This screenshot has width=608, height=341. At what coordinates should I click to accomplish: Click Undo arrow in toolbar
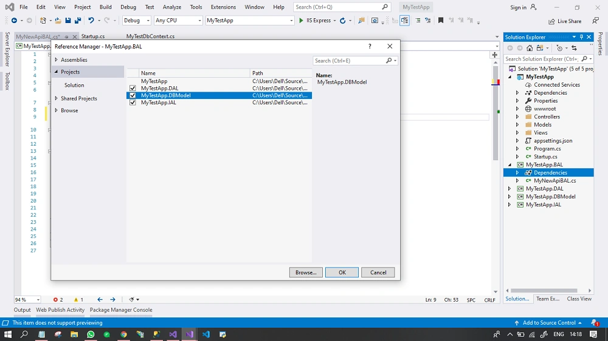91,21
